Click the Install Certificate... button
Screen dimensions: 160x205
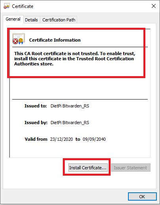click(88, 168)
